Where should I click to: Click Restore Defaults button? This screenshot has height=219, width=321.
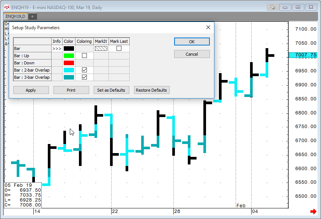(x=151, y=90)
